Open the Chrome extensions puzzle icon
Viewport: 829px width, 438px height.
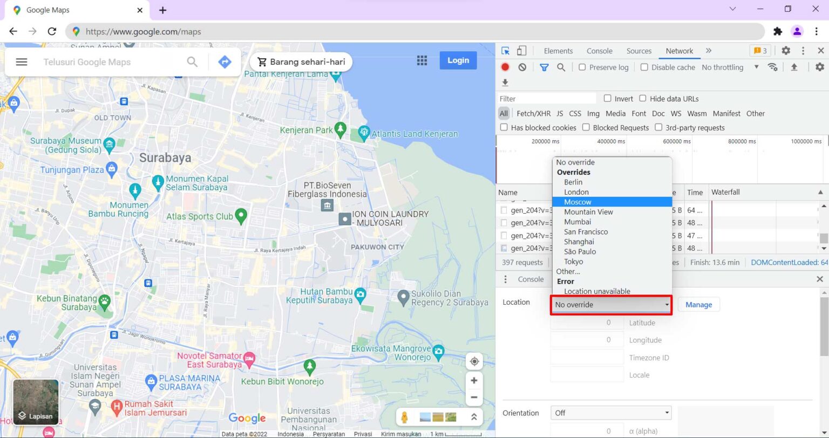coord(778,31)
